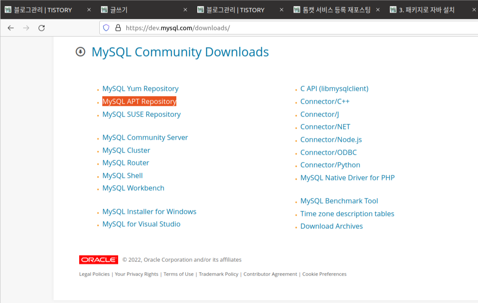Open highlighted MySQL APT Repository link

pyautogui.click(x=140, y=102)
